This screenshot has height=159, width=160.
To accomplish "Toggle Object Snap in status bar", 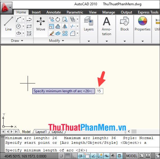I will (87, 156).
